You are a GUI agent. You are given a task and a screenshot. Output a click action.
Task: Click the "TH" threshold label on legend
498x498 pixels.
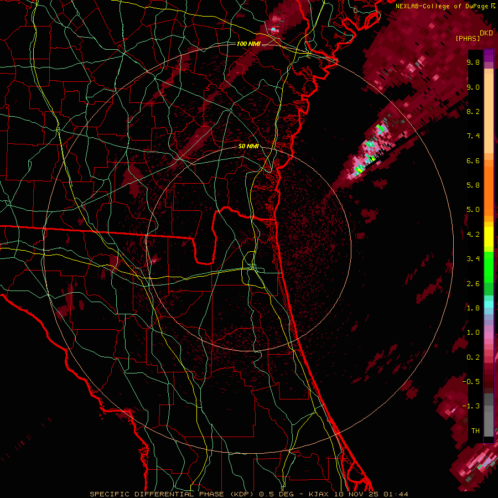(x=475, y=431)
